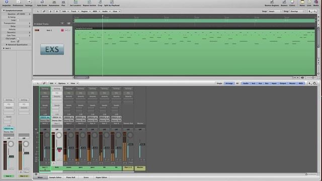Toggle Audio channel filter in mixer
The image size is (322, 181).
pyautogui.click(x=246, y=83)
